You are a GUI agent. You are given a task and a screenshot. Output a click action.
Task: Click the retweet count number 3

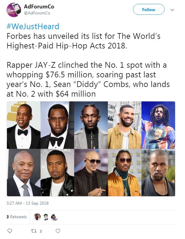tap(41, 231)
